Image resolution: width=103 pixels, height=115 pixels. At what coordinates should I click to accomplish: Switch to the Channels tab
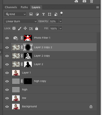pos(11,7)
